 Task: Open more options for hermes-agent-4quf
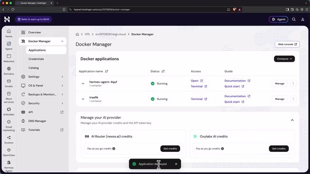click(x=293, y=84)
